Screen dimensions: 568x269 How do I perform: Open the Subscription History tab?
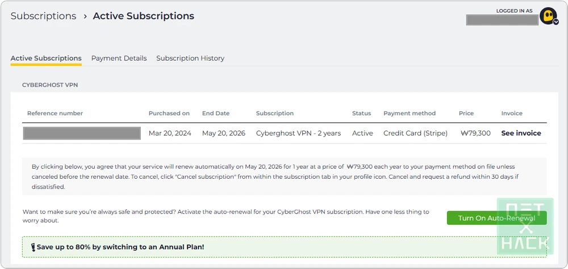click(190, 58)
